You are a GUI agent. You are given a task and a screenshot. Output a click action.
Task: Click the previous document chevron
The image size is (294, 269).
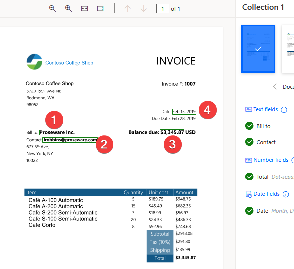[x=275, y=87]
